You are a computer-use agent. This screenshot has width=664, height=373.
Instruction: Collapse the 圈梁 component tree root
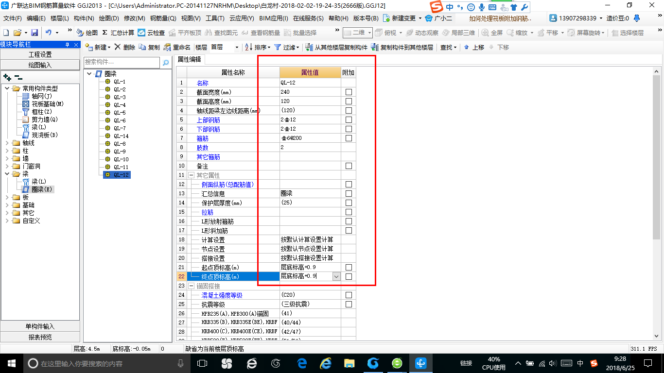click(89, 74)
